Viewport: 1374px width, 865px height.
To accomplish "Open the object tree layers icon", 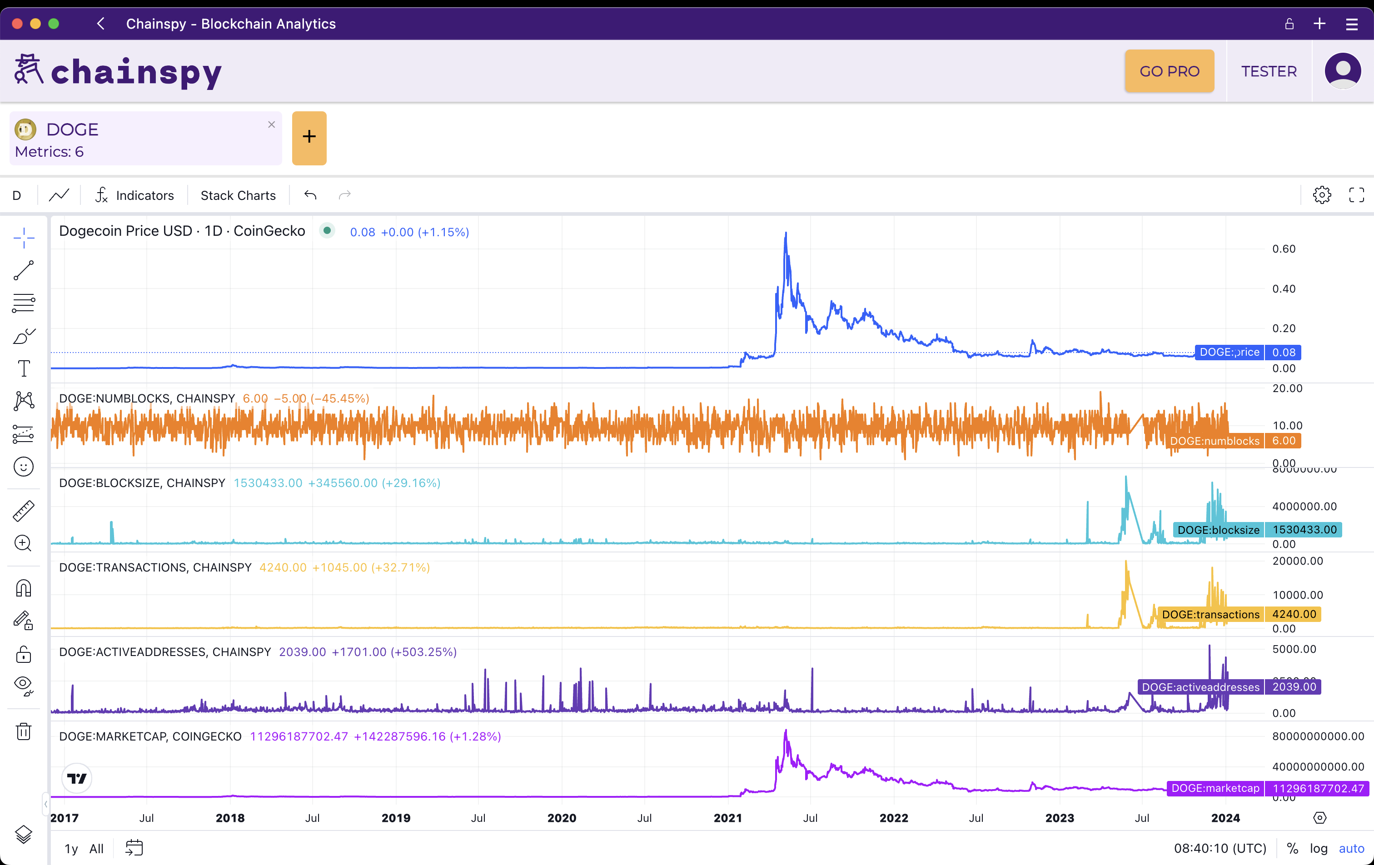I will (x=24, y=834).
